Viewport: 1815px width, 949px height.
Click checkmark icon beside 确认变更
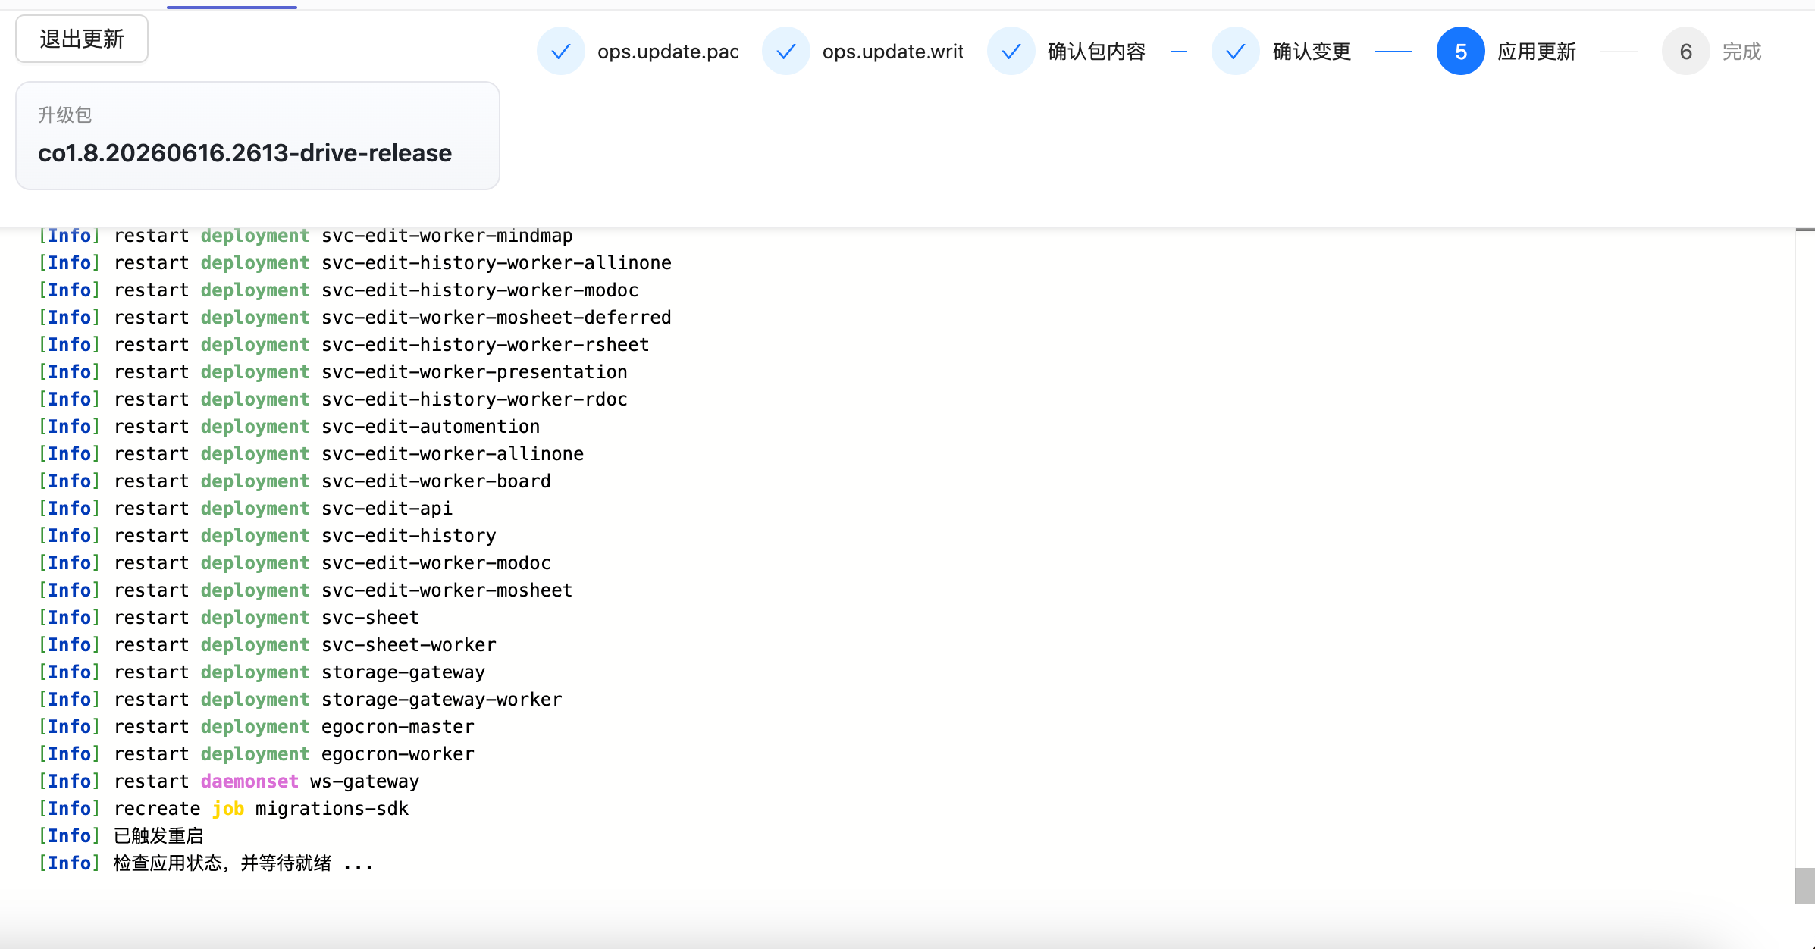point(1236,52)
